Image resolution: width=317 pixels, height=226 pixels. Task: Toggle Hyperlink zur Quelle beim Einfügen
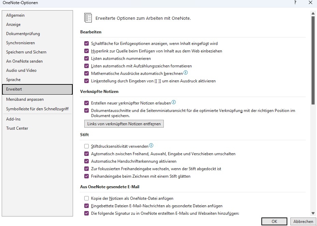87,51
